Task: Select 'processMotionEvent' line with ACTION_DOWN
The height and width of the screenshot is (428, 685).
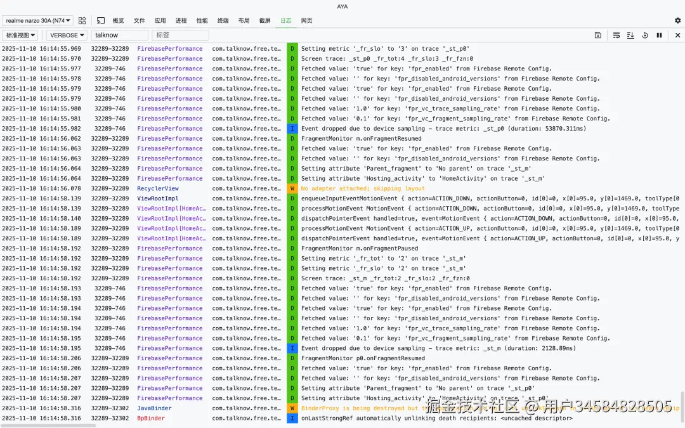Action: [x=490, y=209]
